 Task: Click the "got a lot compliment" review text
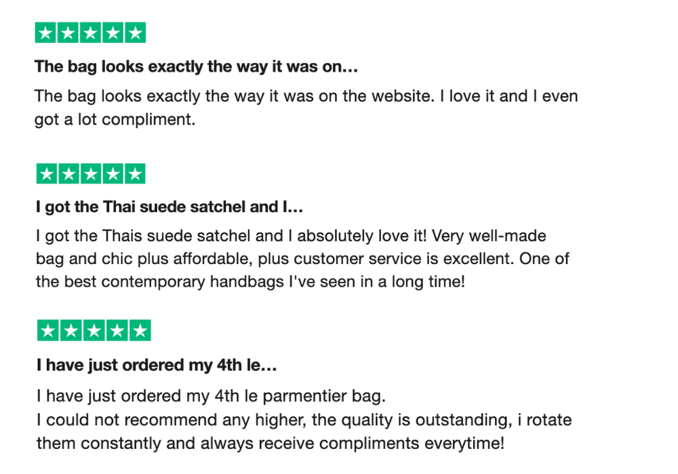(115, 120)
